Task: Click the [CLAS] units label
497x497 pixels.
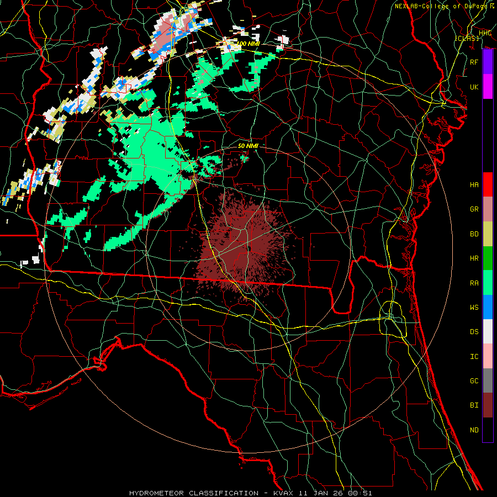Action: 467,38
